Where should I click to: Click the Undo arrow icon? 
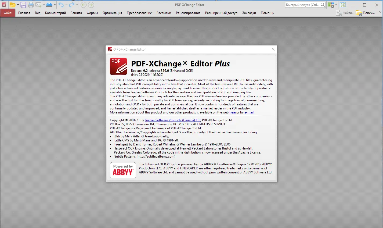pyautogui.click(x=61, y=5)
